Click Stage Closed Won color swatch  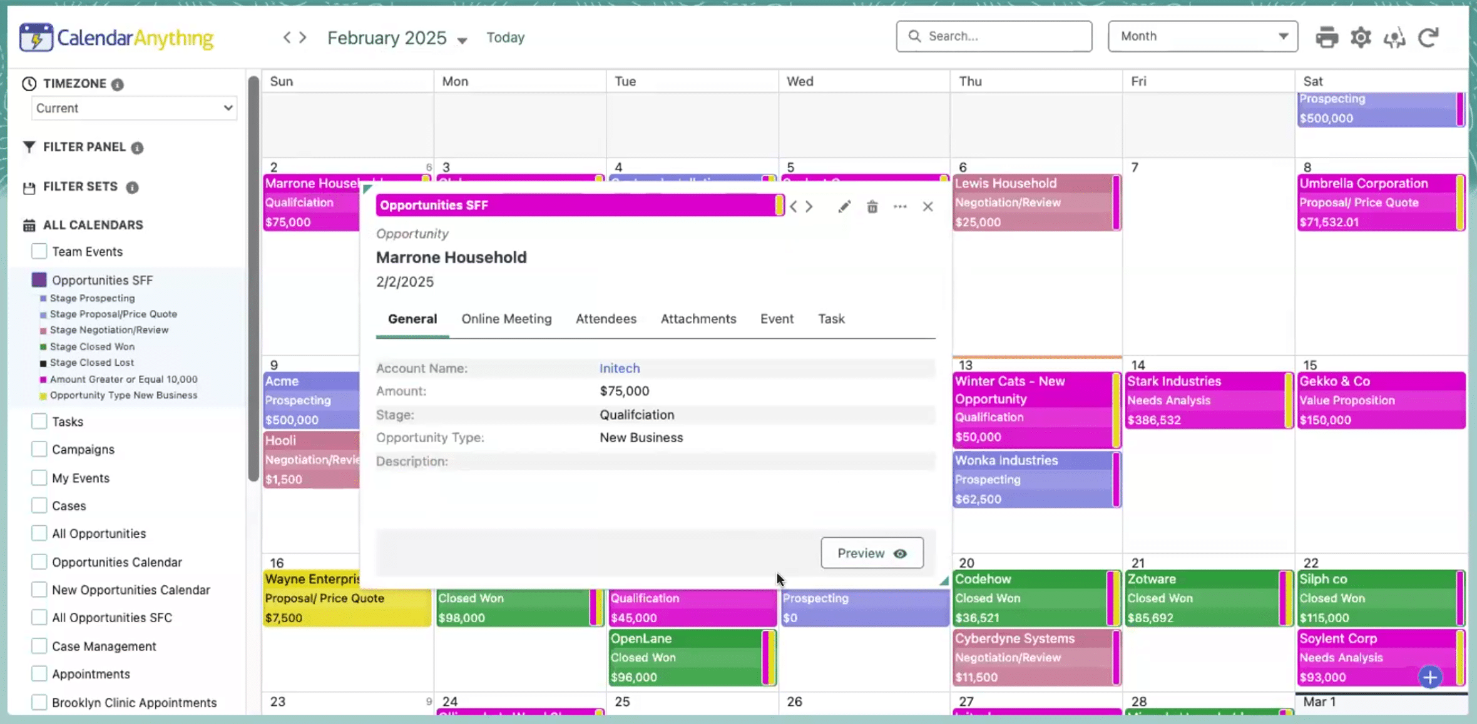(43, 346)
